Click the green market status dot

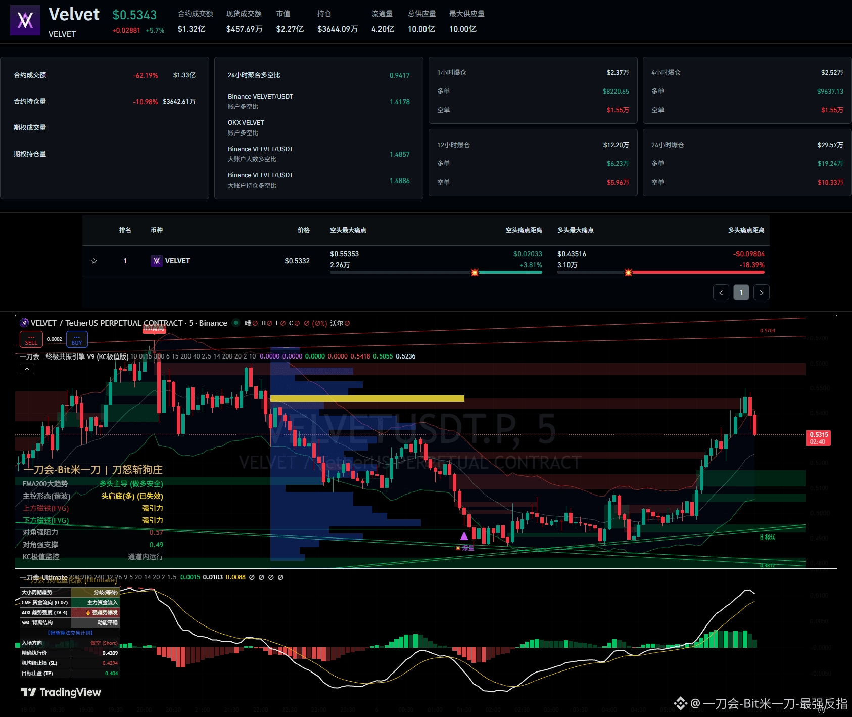[x=236, y=323]
